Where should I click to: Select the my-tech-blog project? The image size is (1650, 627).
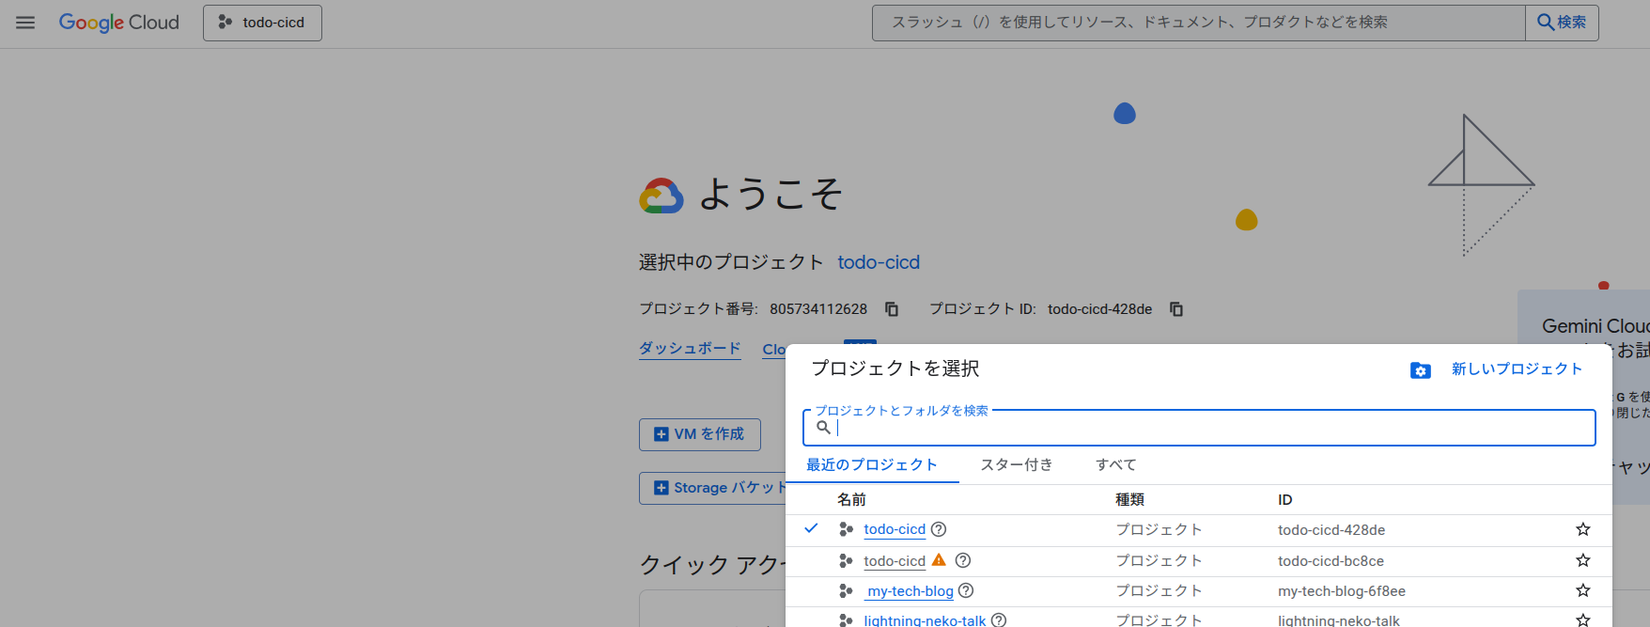point(911,591)
